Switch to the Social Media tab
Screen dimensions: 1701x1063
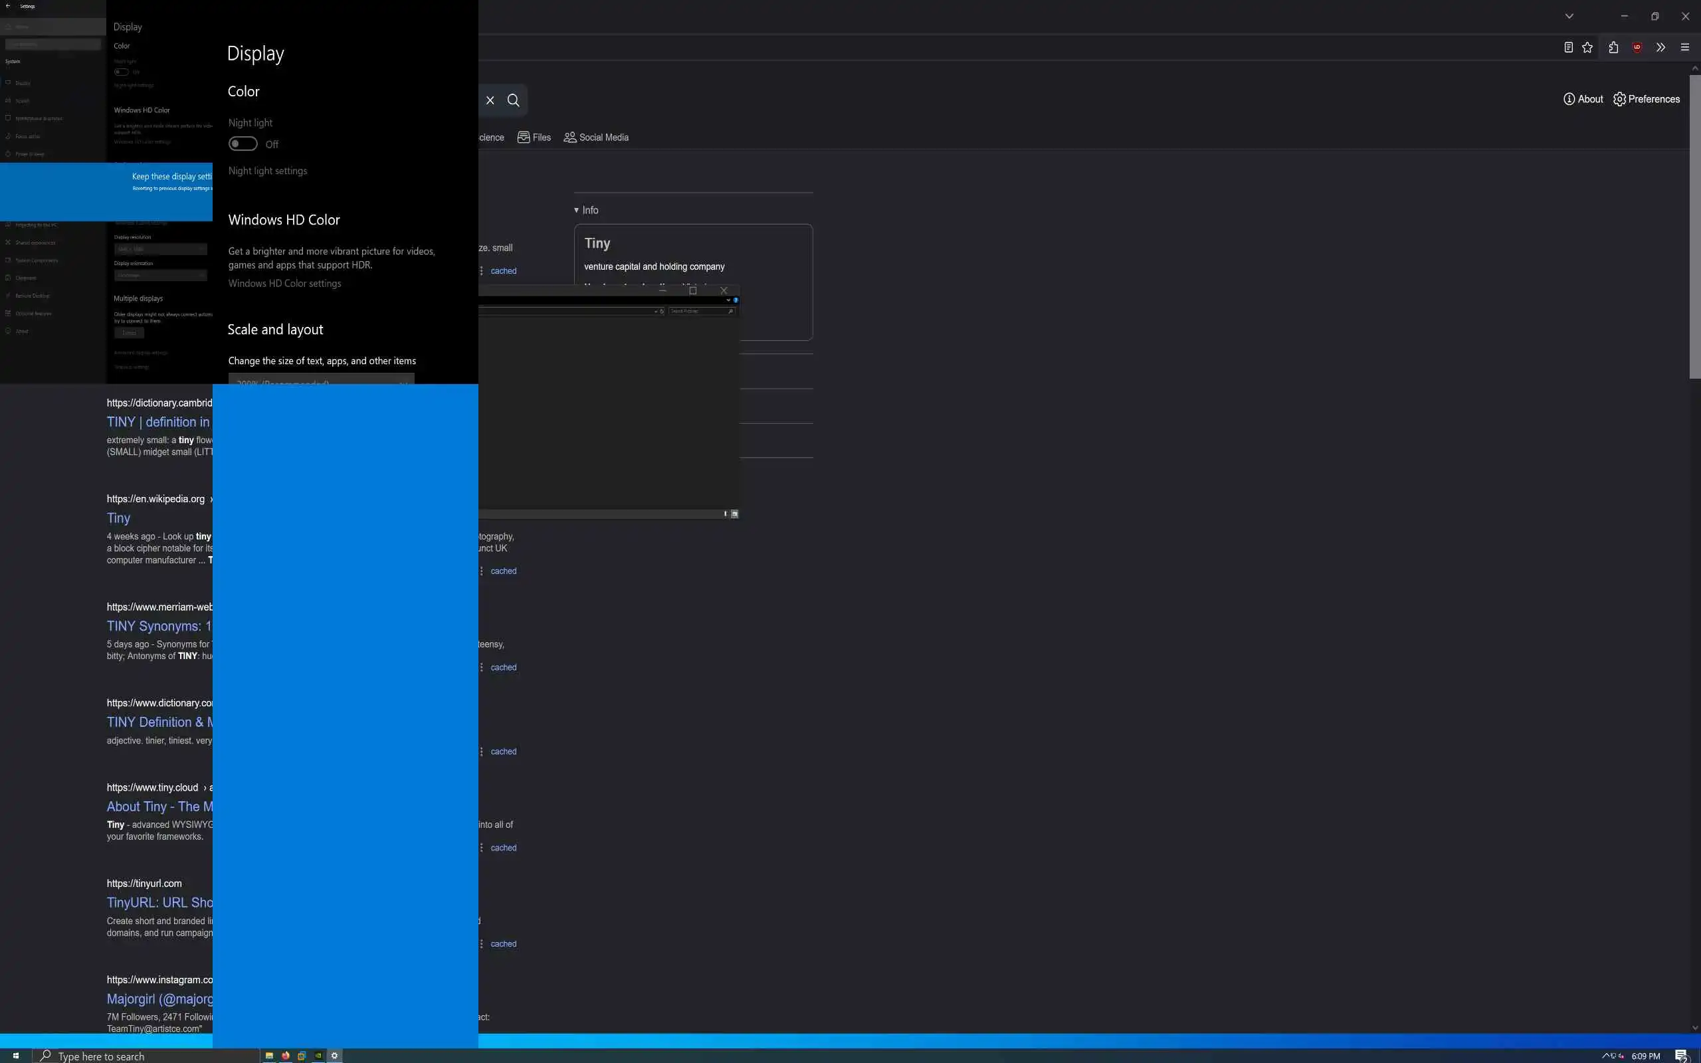[x=596, y=137]
